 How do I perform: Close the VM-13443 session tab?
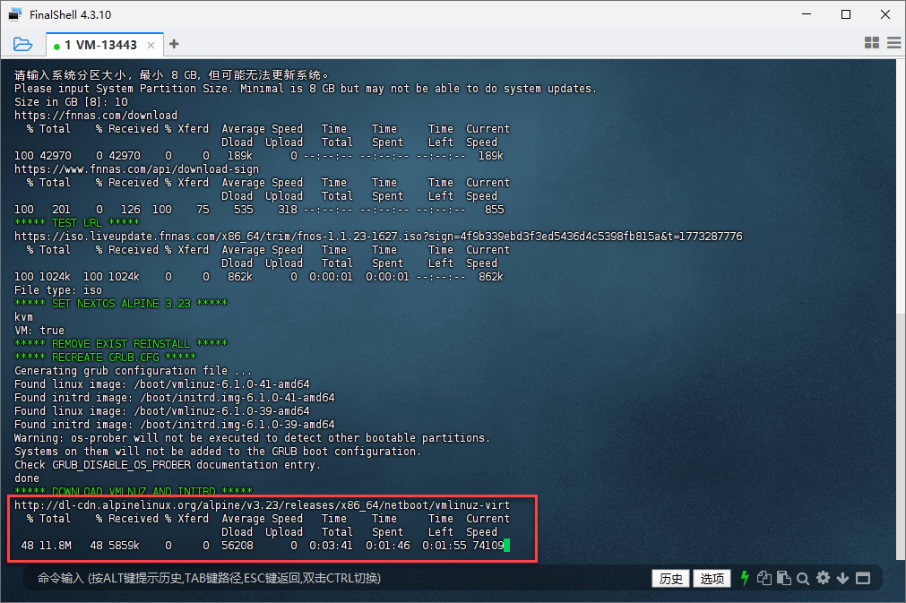[151, 45]
